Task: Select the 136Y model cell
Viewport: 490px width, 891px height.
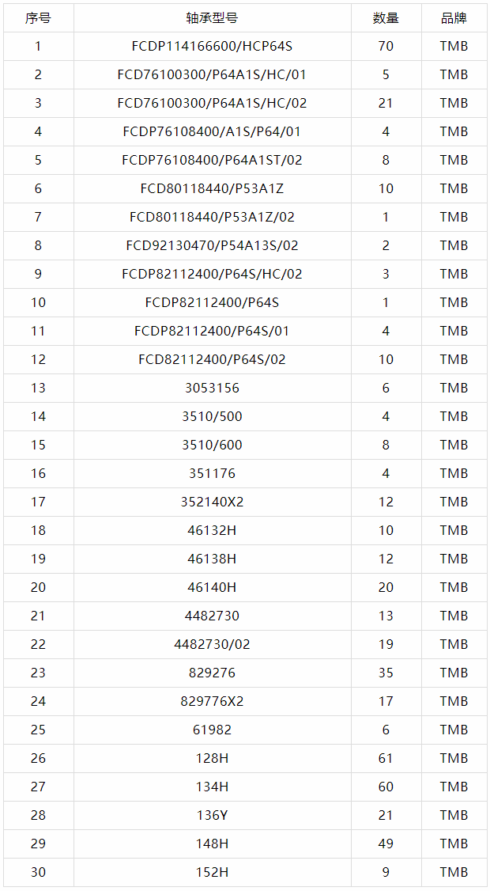Action: pos(212,815)
